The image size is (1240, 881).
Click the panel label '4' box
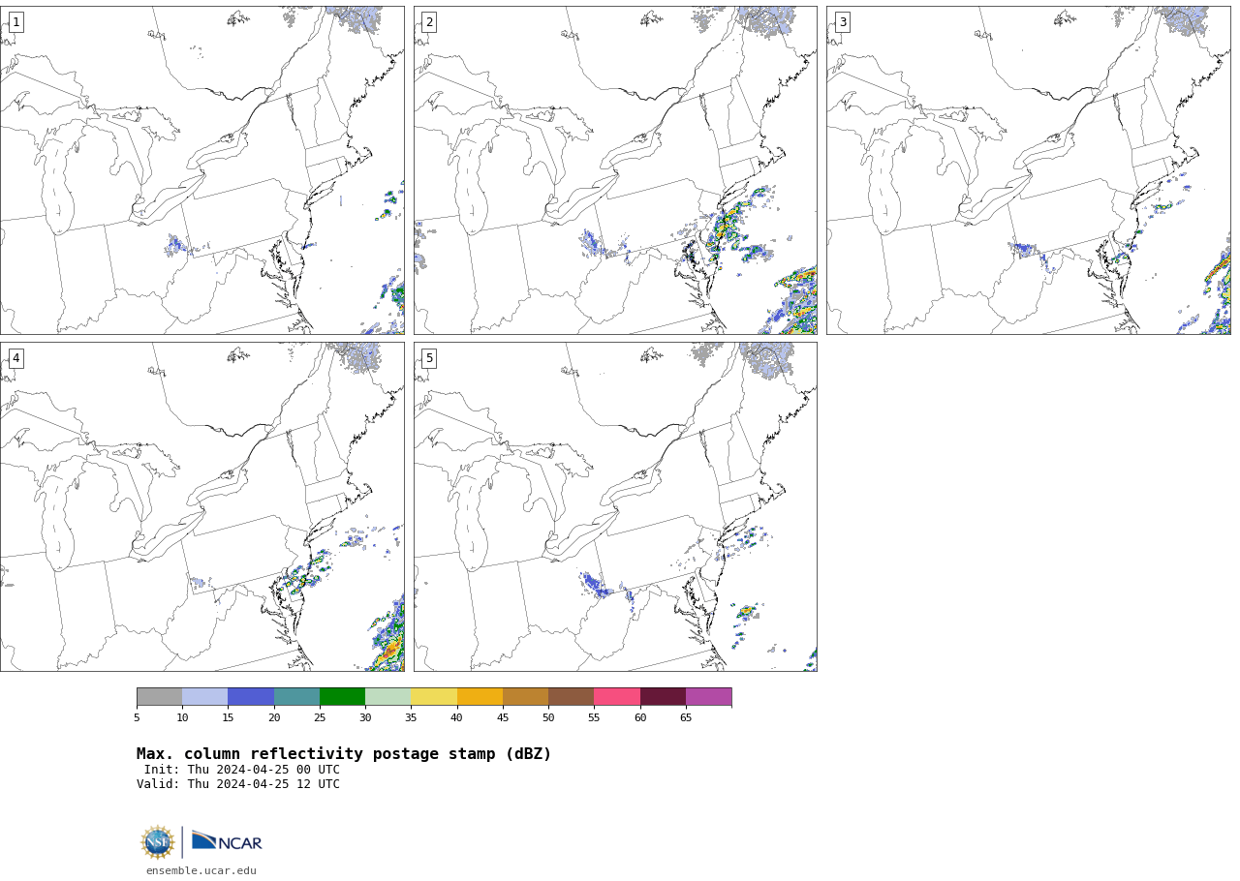[x=15, y=358]
